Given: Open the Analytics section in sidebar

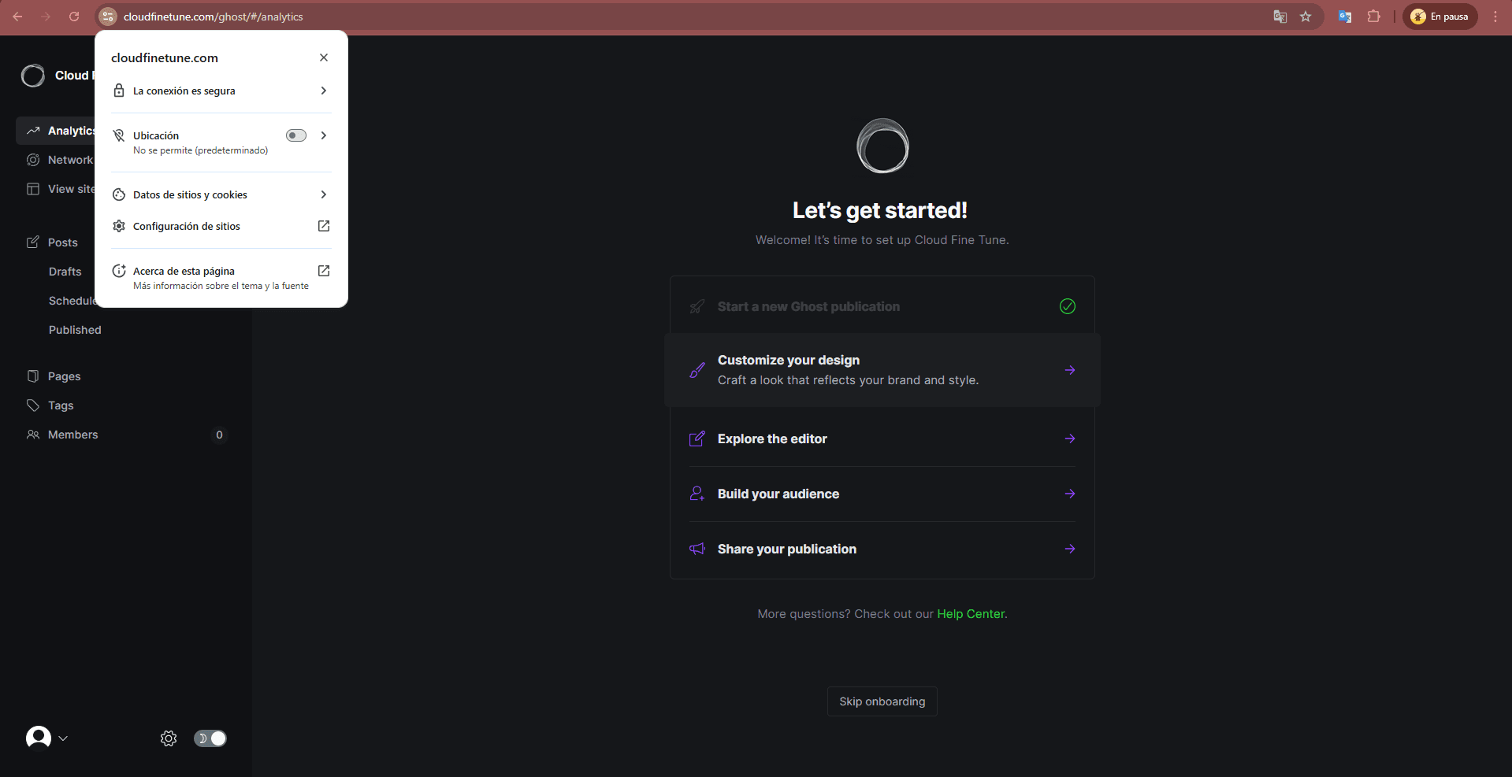Looking at the screenshot, I should (56, 131).
